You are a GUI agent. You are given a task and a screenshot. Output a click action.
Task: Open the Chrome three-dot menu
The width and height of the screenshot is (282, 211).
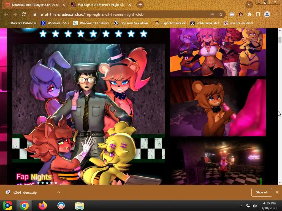[276, 14]
